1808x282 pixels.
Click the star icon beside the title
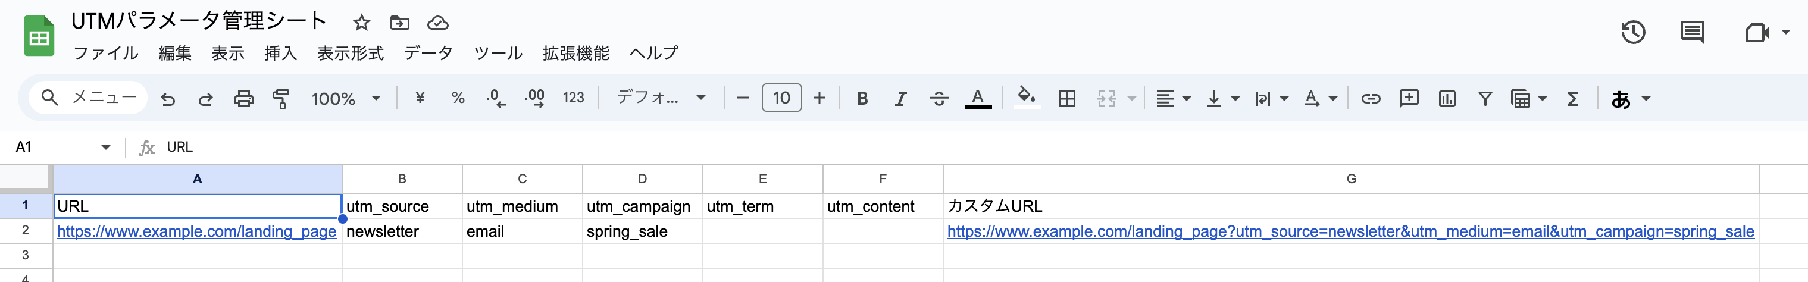click(x=361, y=23)
